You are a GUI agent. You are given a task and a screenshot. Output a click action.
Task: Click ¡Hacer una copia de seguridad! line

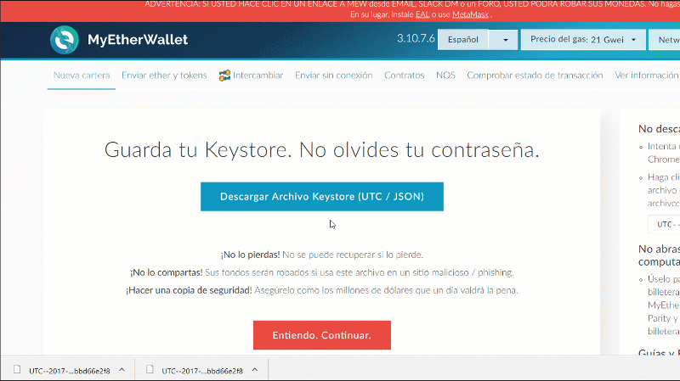tap(322, 290)
